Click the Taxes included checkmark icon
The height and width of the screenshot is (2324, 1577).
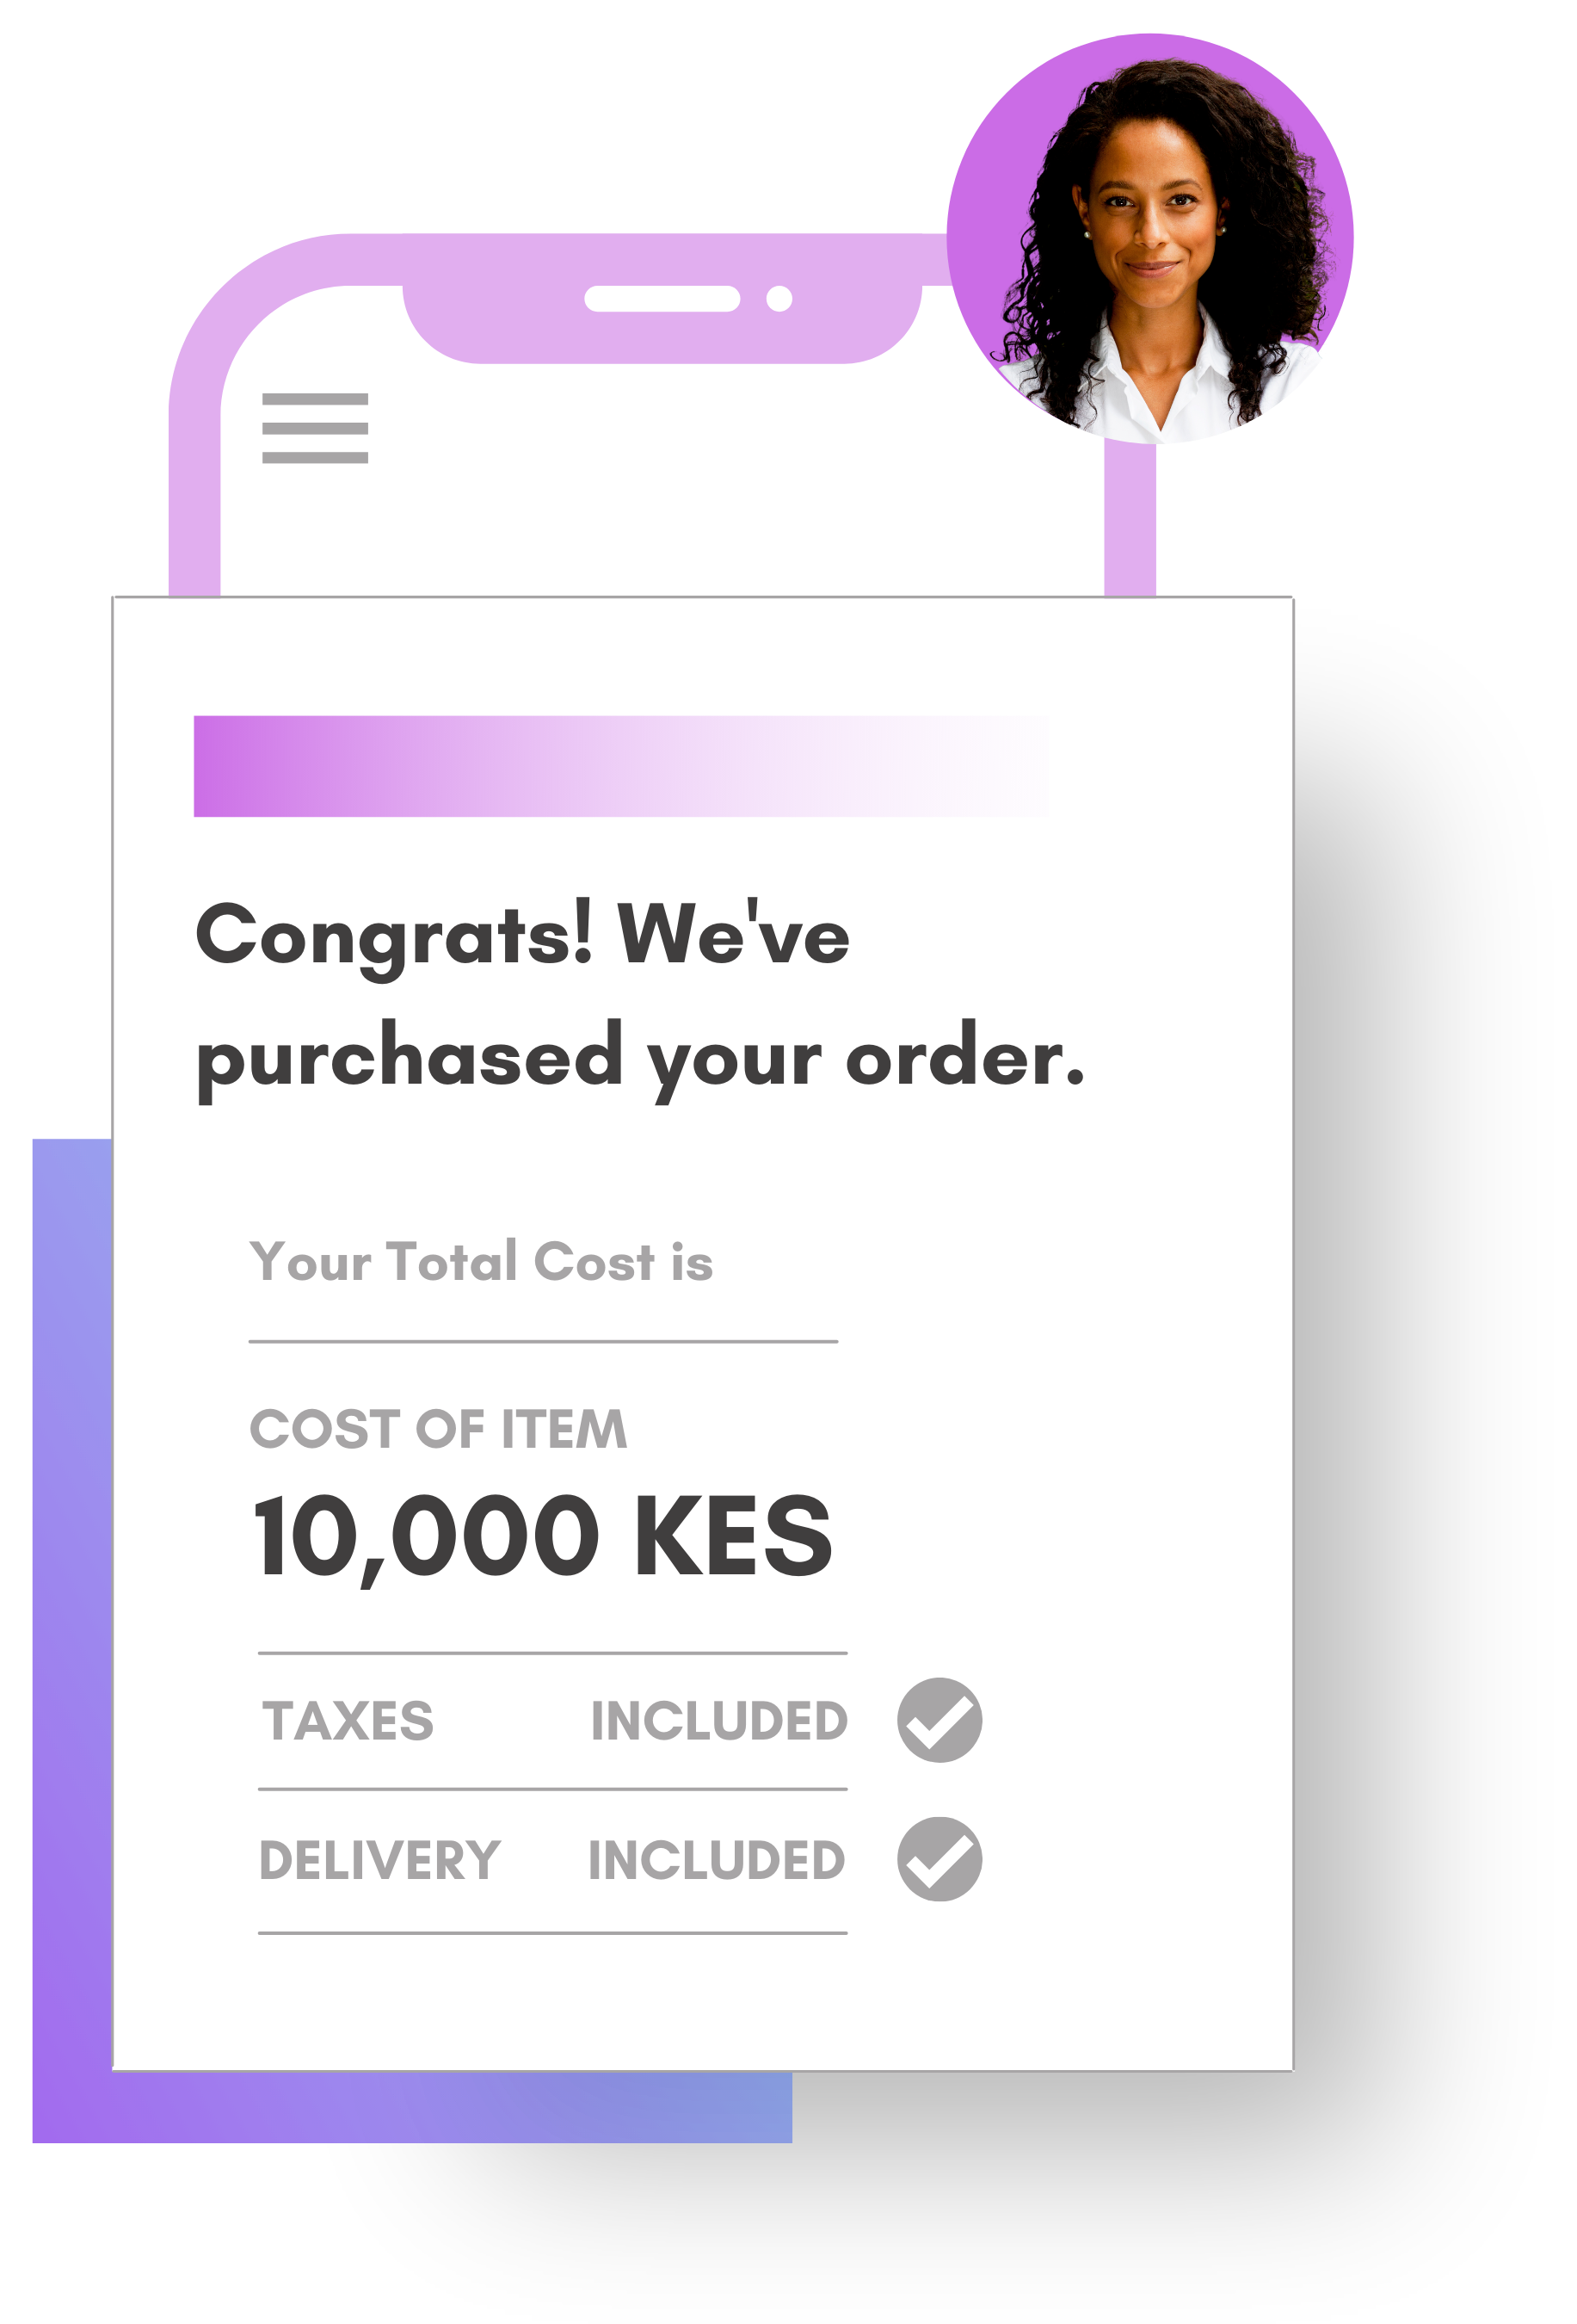click(939, 1719)
